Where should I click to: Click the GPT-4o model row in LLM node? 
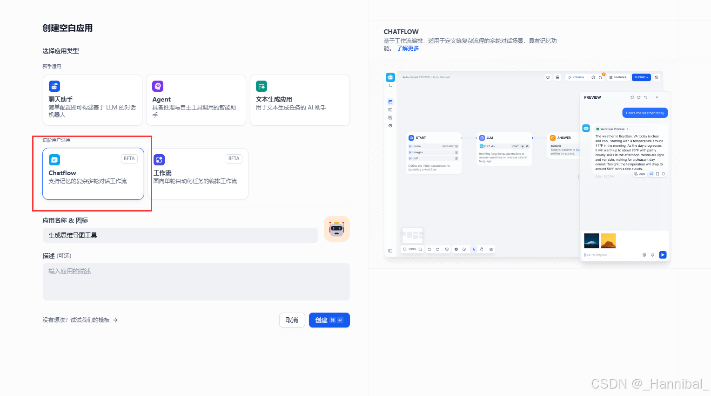click(x=504, y=146)
